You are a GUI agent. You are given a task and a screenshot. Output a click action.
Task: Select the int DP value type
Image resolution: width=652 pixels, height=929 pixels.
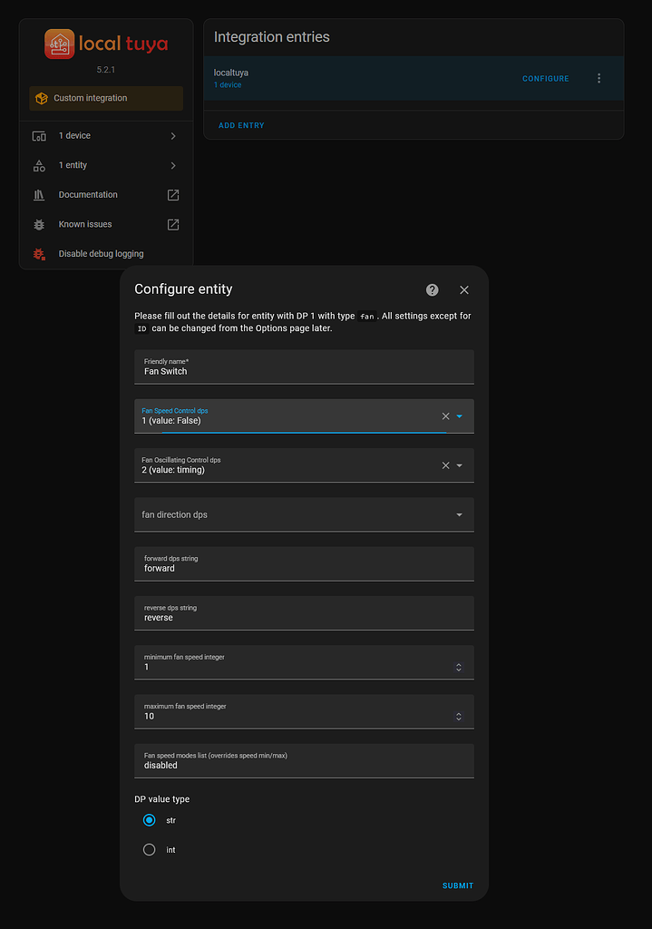click(150, 849)
